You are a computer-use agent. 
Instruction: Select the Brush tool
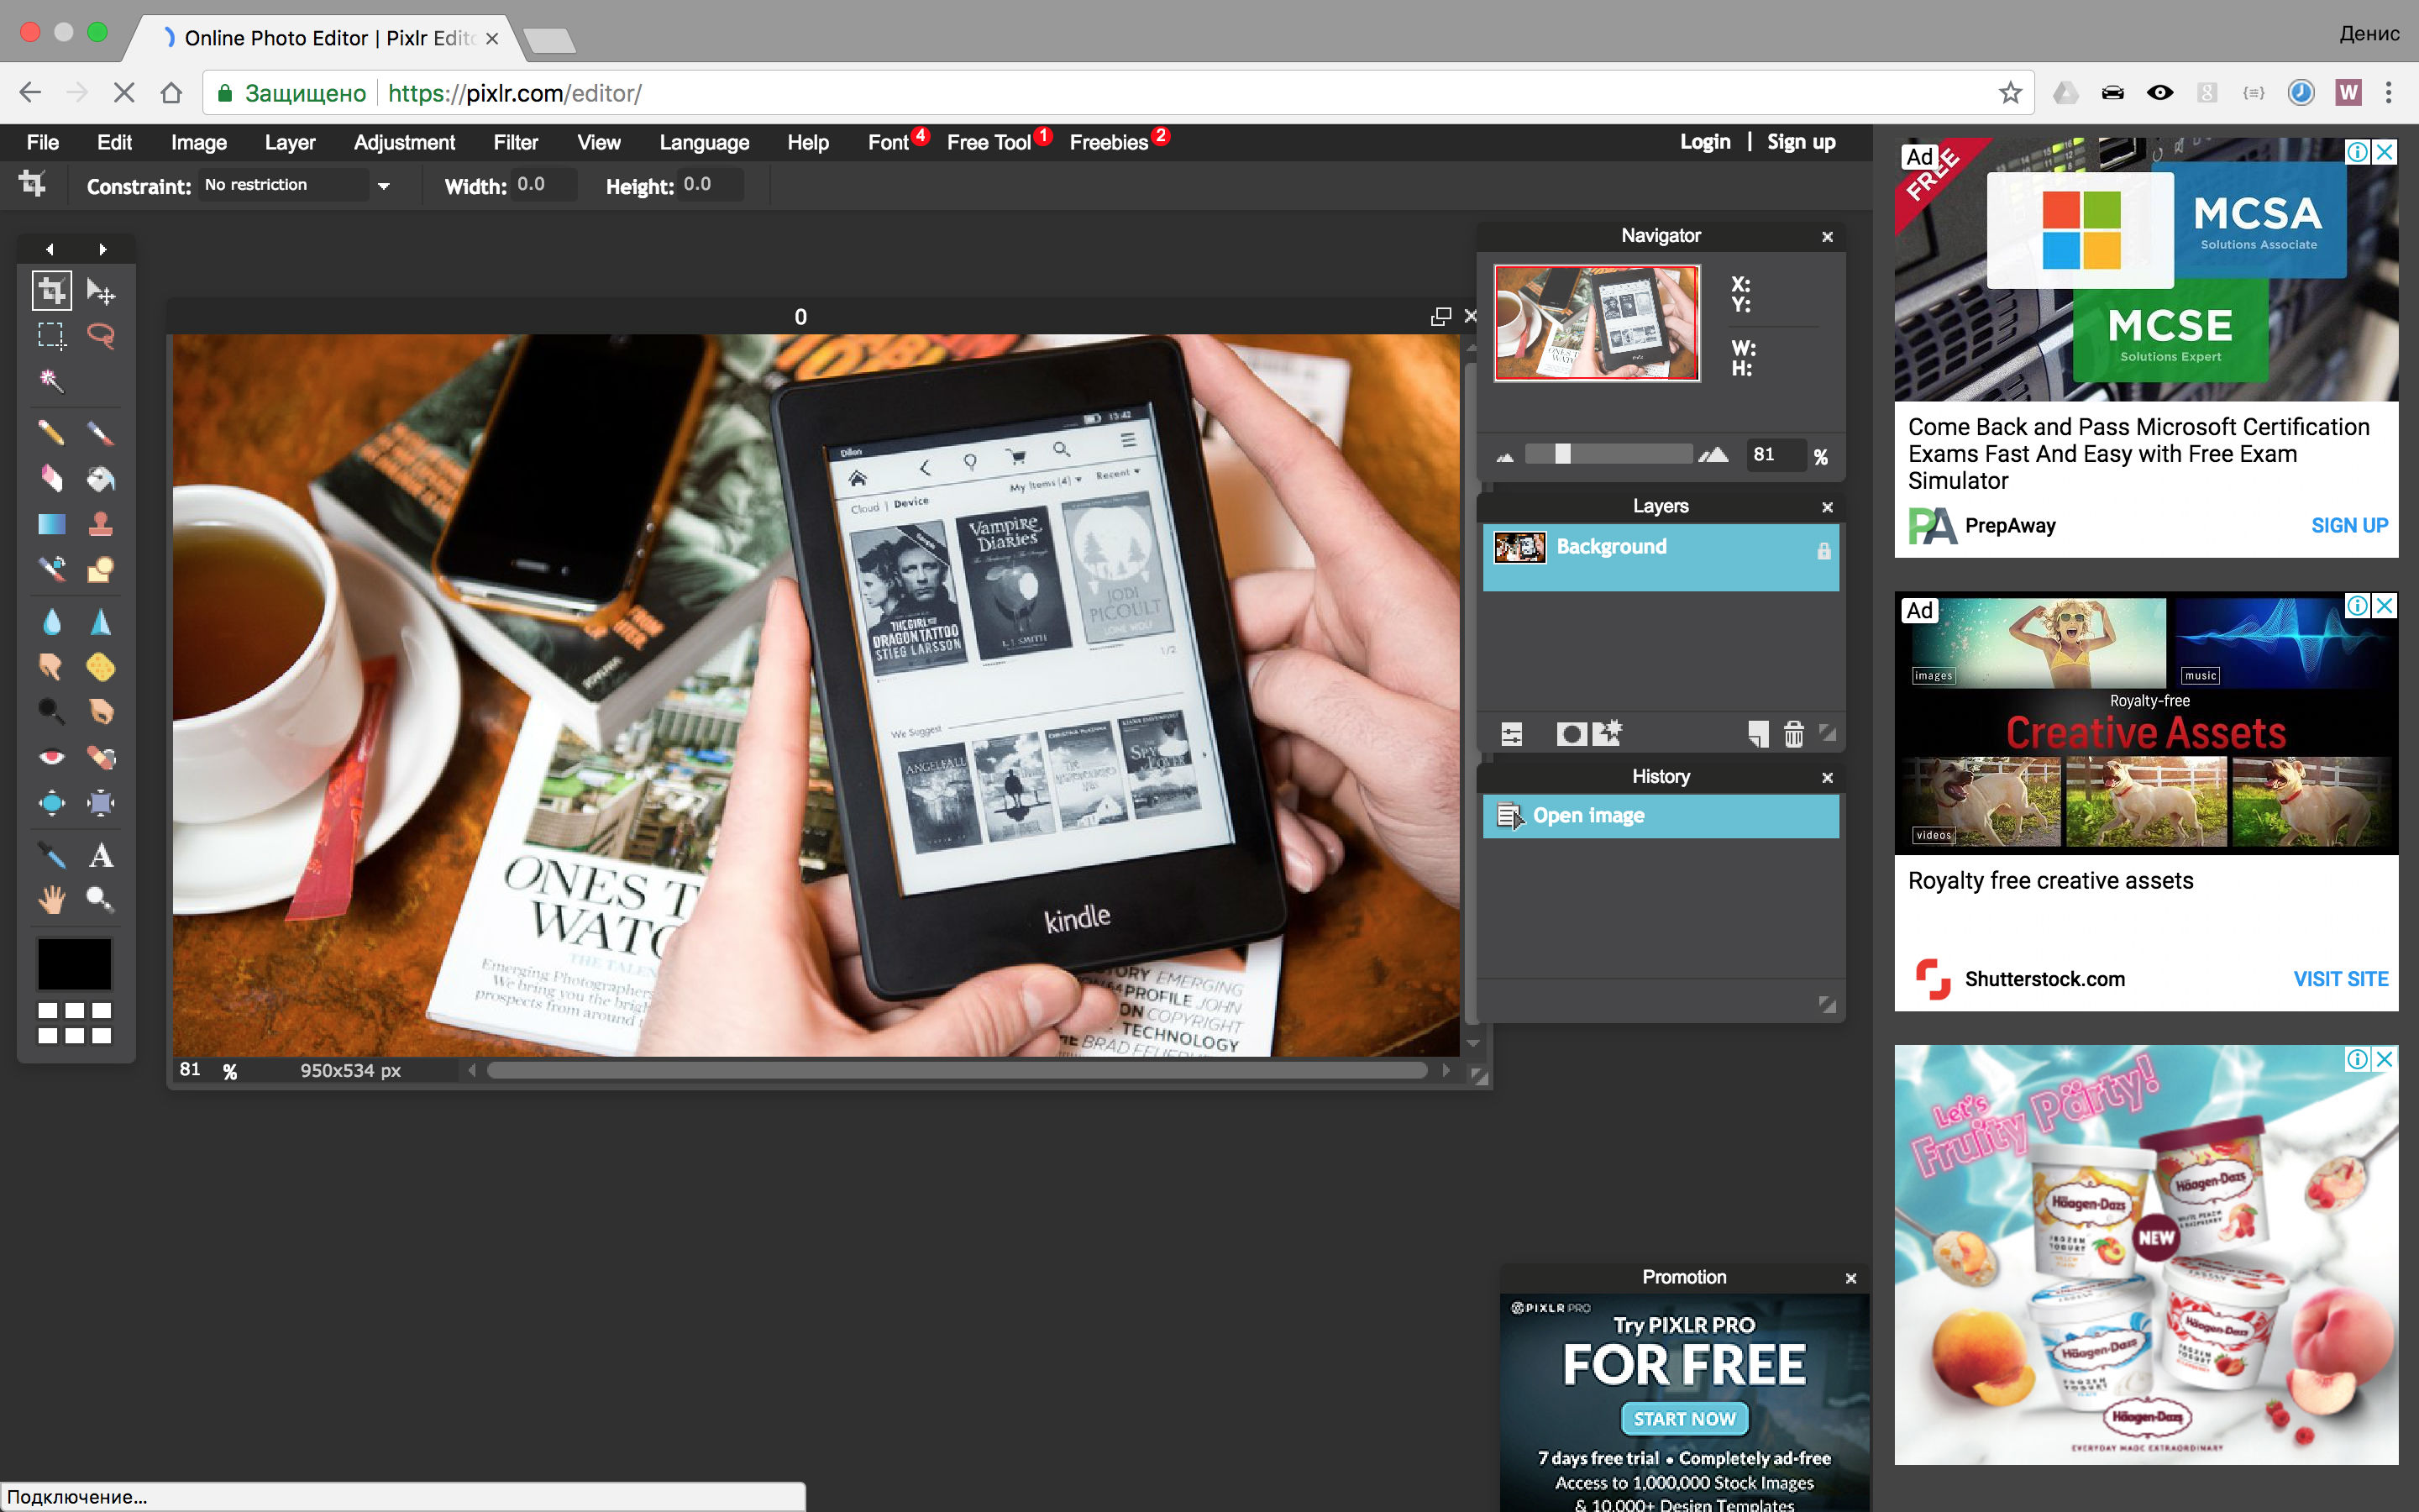click(99, 430)
